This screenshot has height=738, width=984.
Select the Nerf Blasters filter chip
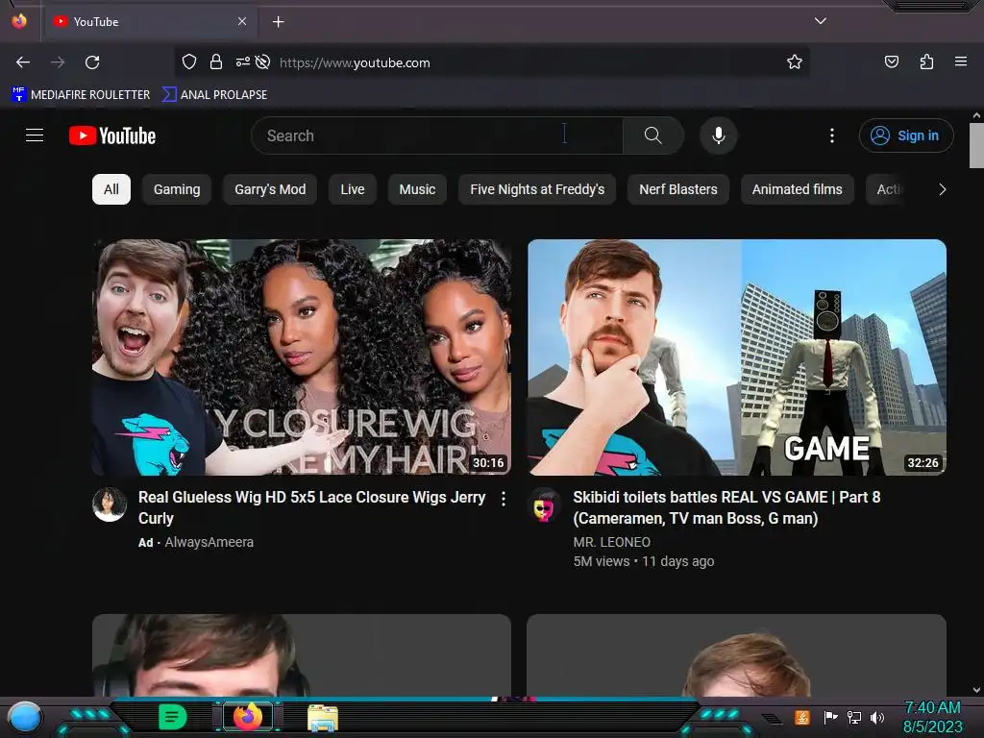(677, 189)
